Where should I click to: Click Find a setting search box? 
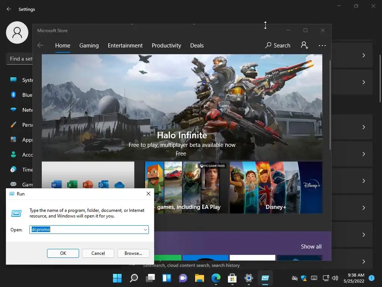[x=19, y=59]
